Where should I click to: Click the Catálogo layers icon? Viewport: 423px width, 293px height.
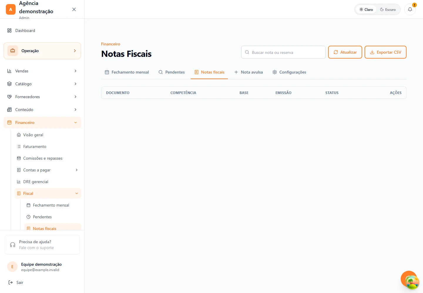9,84
